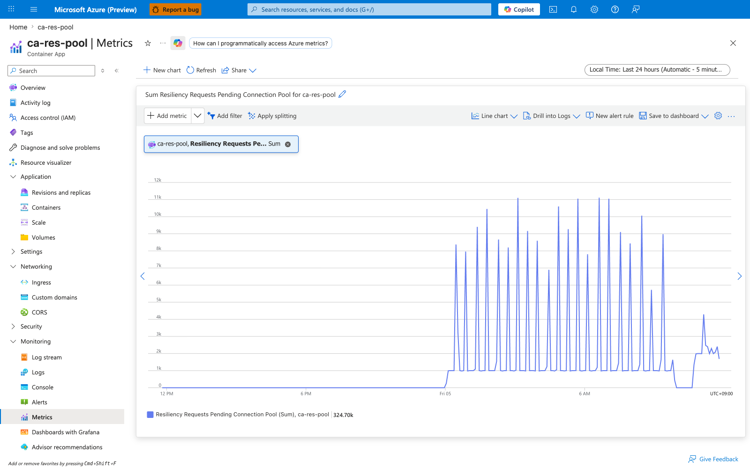Open portal settings gear in header
Image resolution: width=750 pixels, height=468 pixels.
[594, 9]
